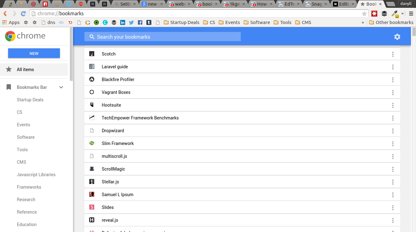416x232 pixels.
Task: Reload the page with the refresh icon
Action: (23, 14)
